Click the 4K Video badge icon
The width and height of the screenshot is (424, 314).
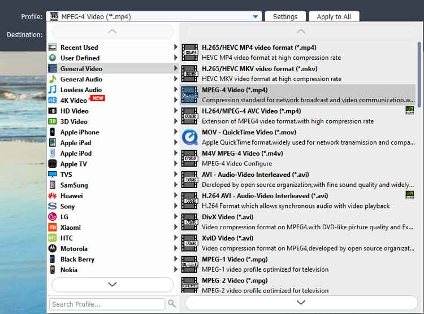point(53,101)
